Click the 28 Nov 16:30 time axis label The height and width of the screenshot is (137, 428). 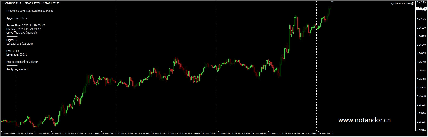(x=292, y=134)
